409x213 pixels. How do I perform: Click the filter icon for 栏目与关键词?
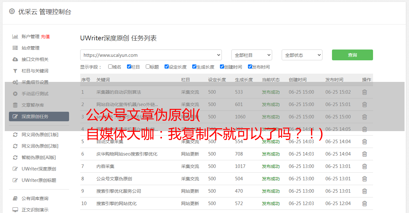(15, 71)
